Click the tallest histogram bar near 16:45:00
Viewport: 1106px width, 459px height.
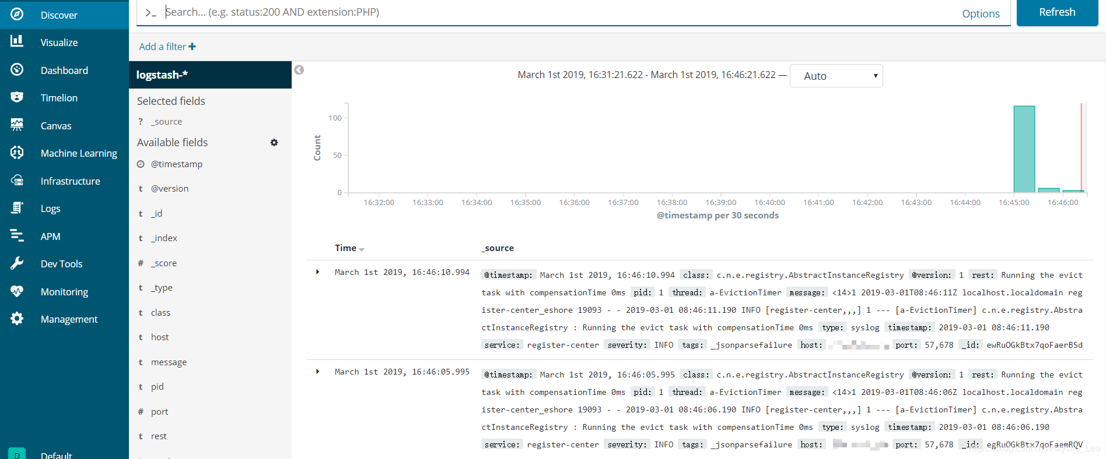(1024, 149)
